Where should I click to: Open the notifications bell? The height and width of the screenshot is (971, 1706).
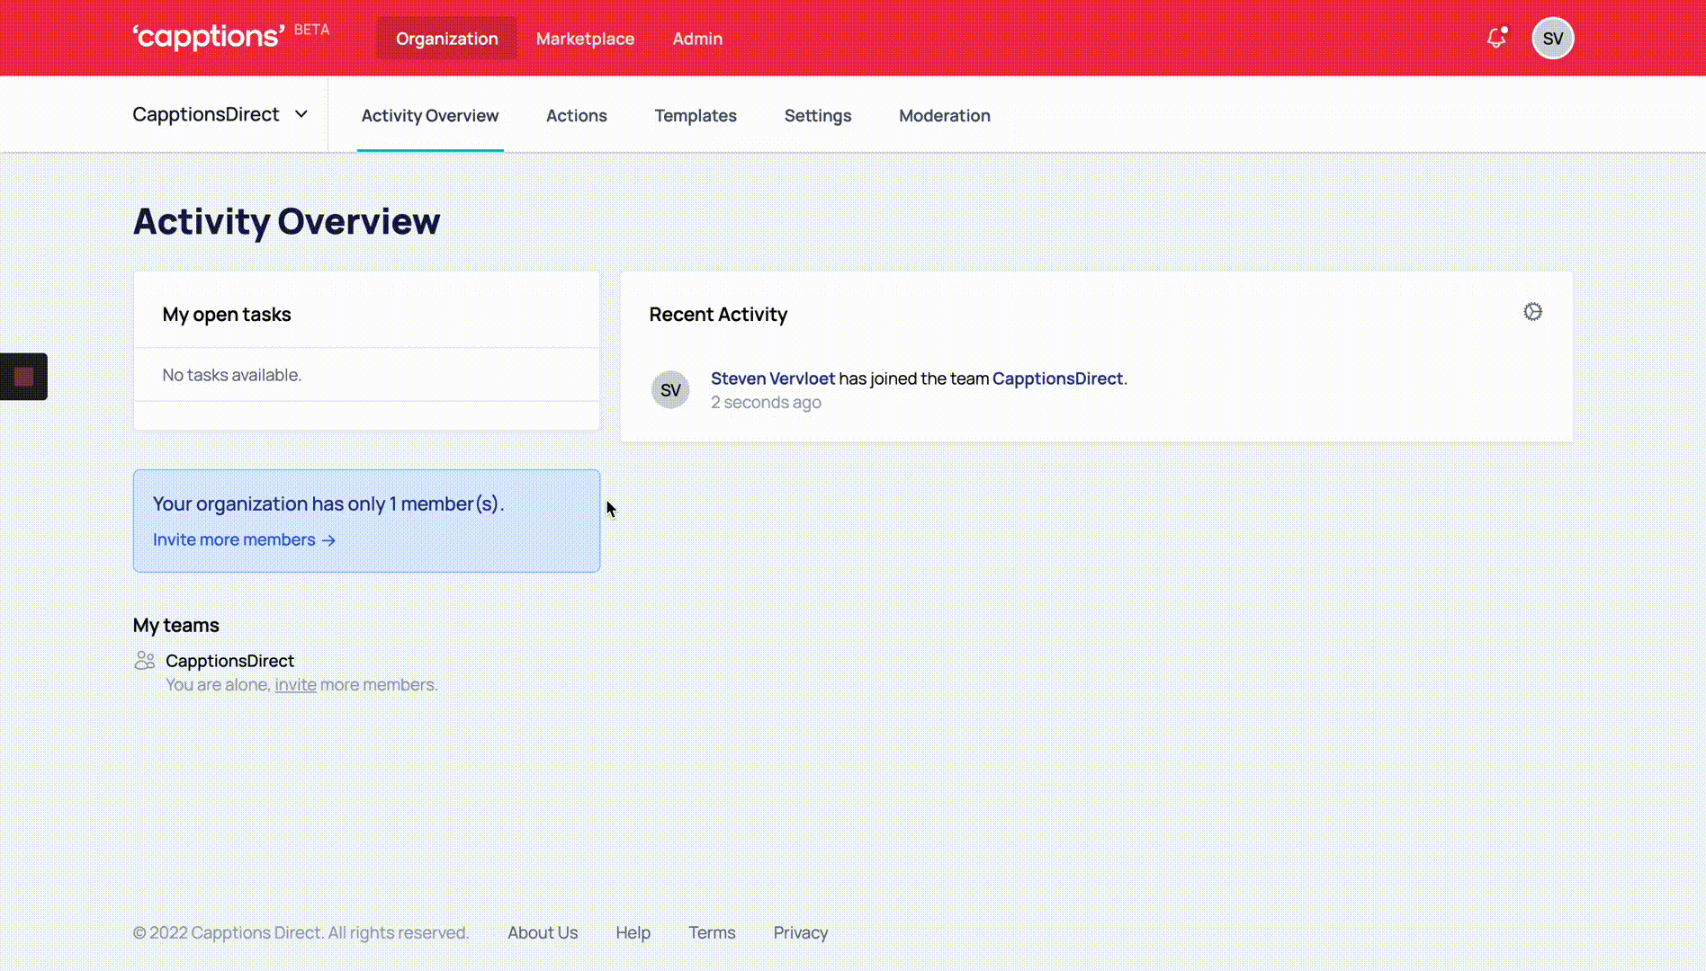(x=1495, y=38)
